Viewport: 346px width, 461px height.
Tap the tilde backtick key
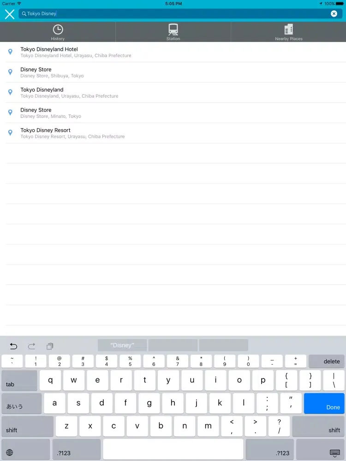click(x=12, y=361)
